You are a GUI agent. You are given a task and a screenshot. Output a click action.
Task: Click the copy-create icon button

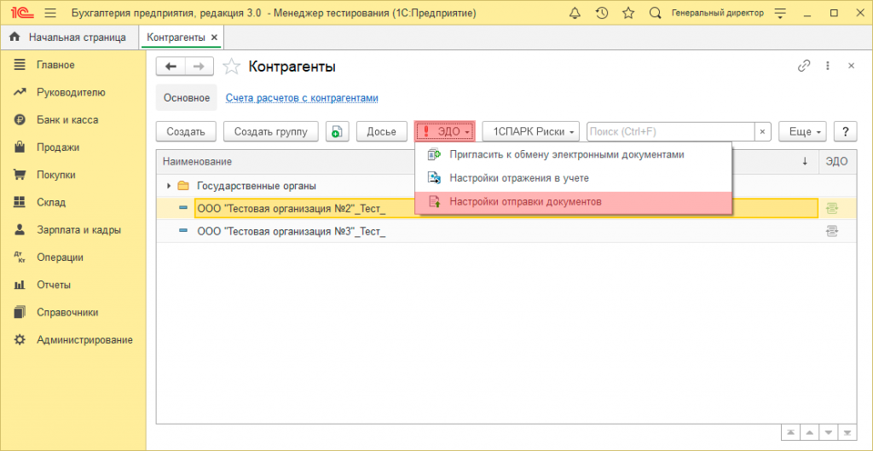click(337, 131)
